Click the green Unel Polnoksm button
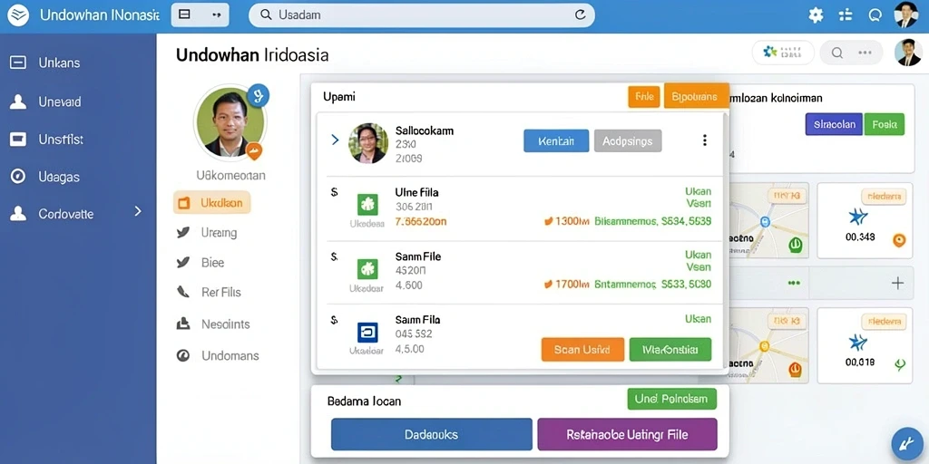 (x=672, y=399)
